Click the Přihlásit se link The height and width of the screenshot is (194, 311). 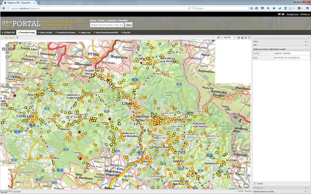pyautogui.click(x=305, y=14)
